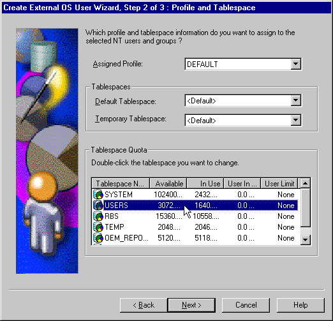Click the 5118... in use value
The image size is (333, 321).
(206, 238)
